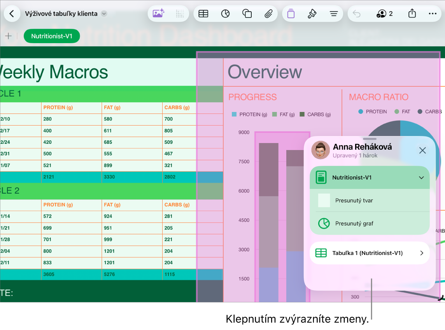This screenshot has width=445, height=330.
Task: Tap the share export icon
Action: pyautogui.click(x=412, y=13)
